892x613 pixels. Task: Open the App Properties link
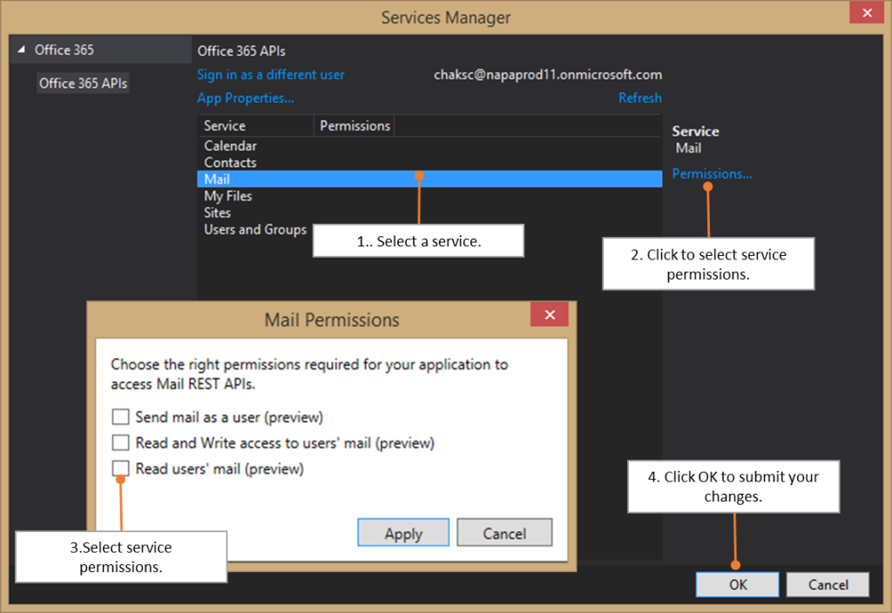tap(246, 98)
